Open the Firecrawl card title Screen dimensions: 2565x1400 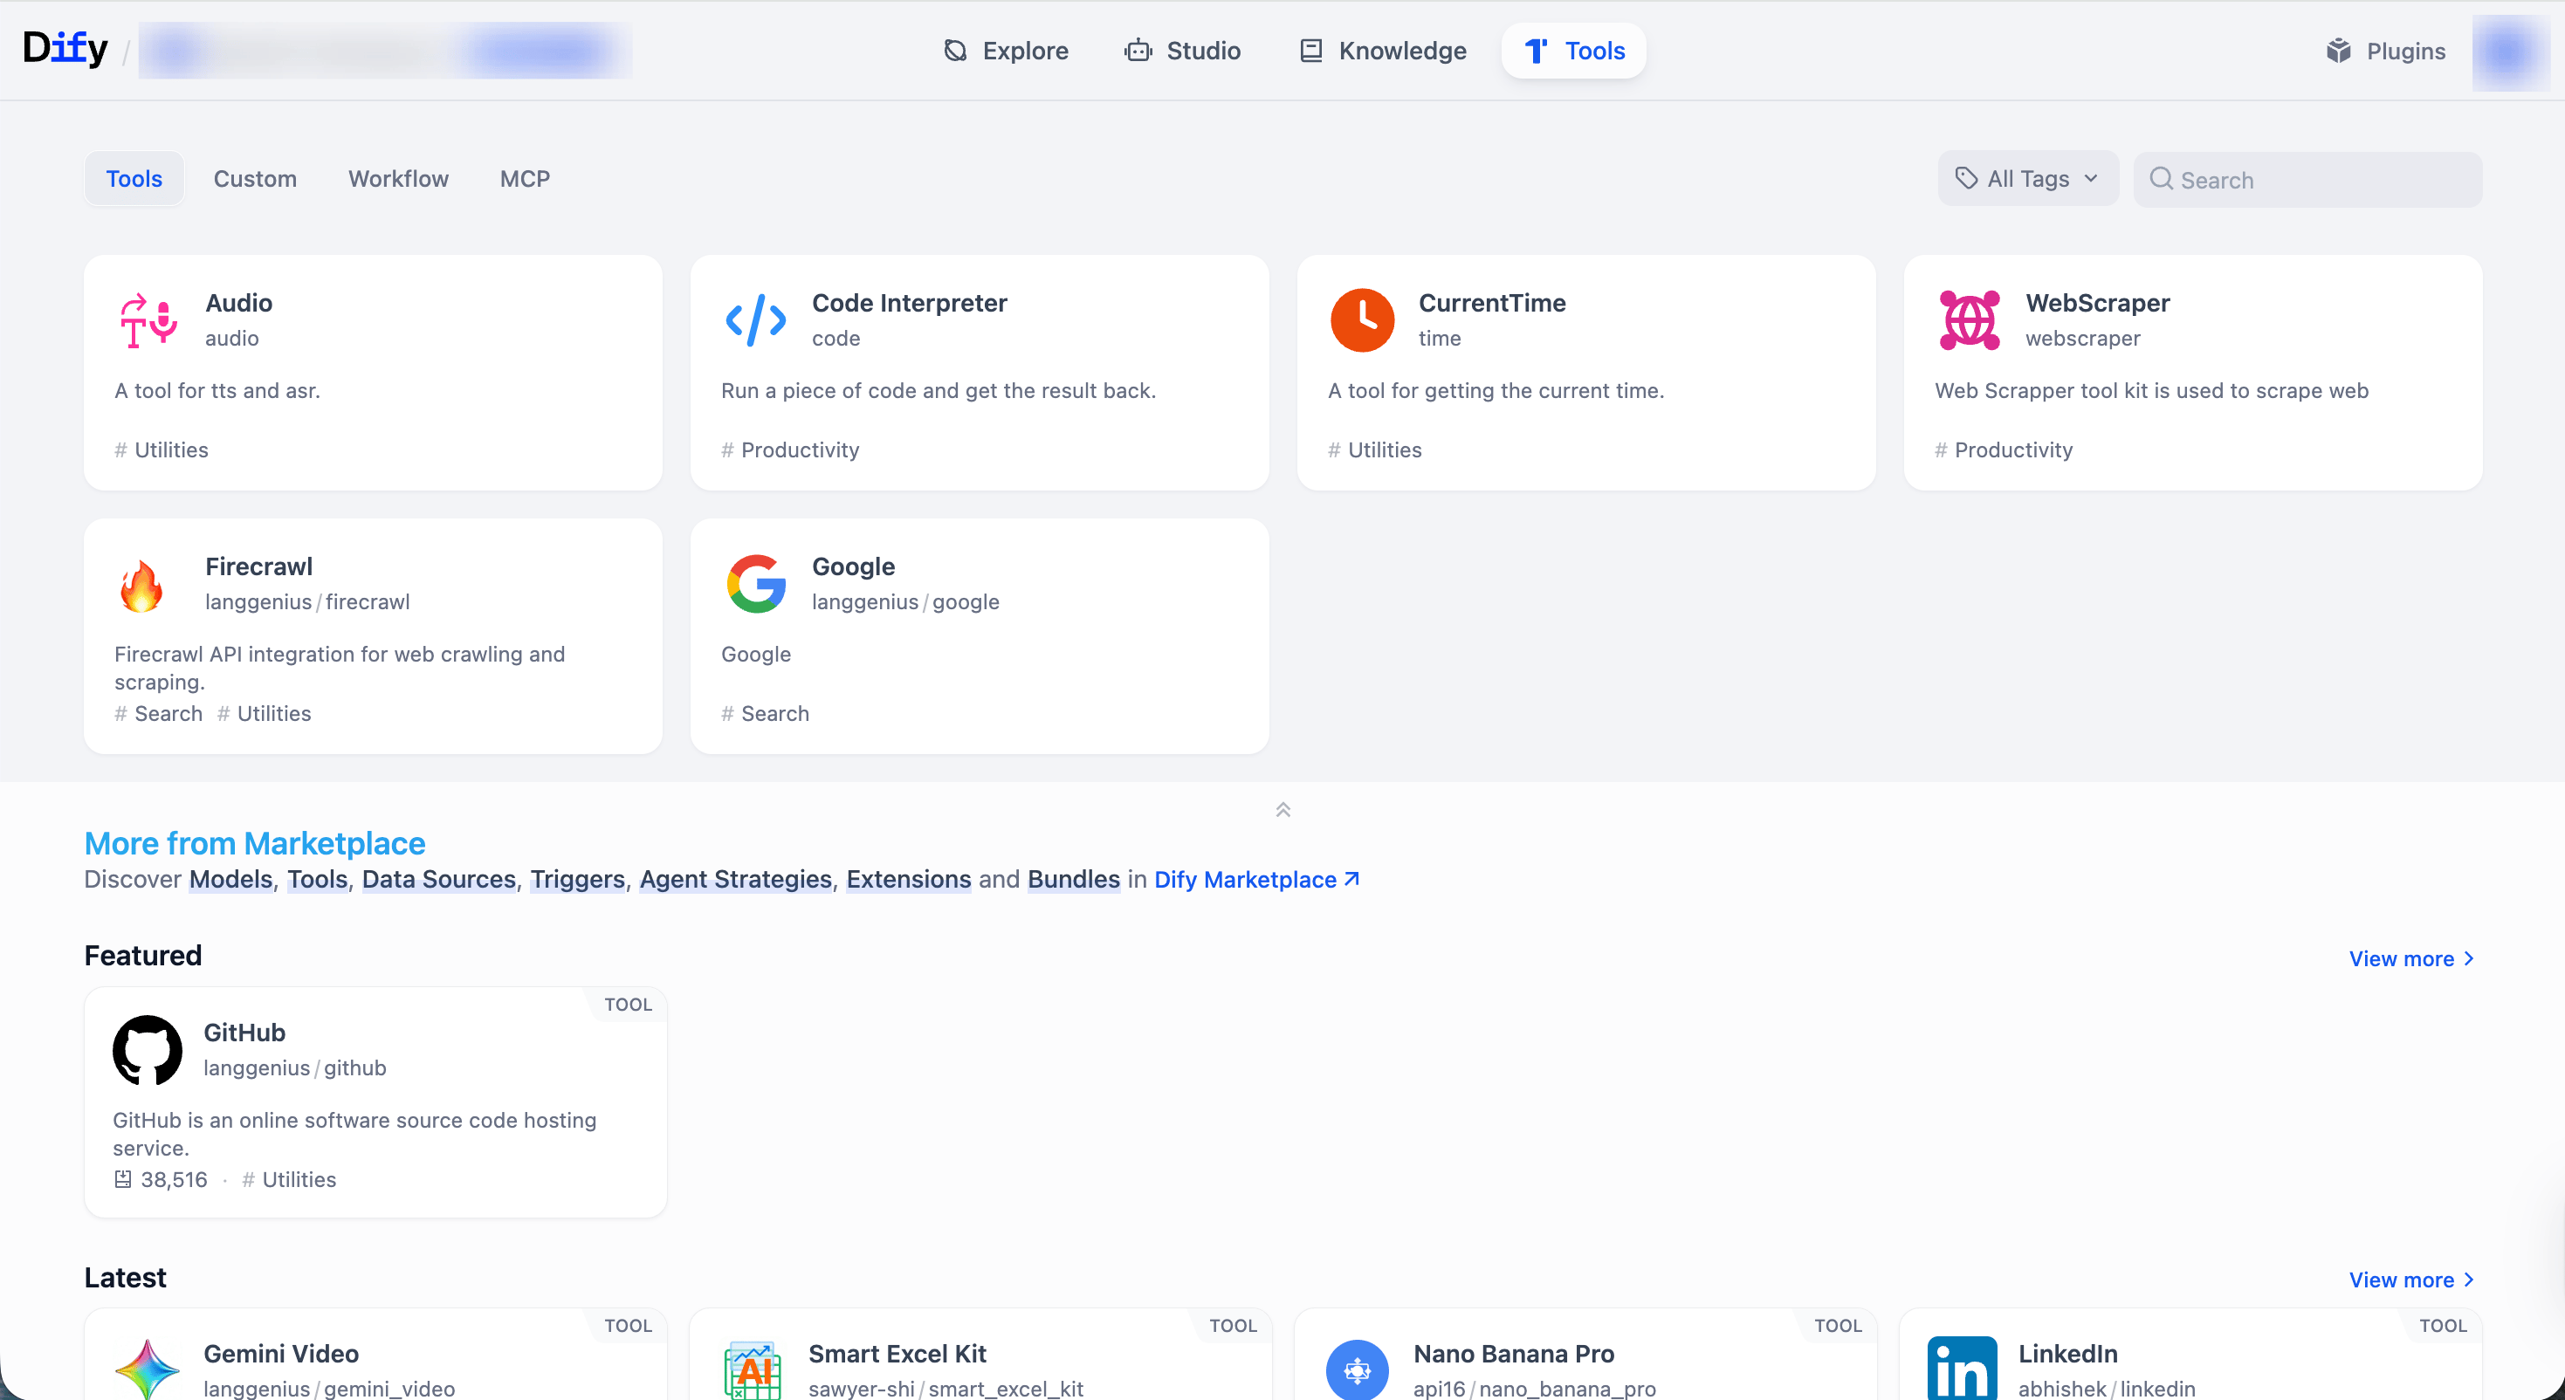pos(259,566)
